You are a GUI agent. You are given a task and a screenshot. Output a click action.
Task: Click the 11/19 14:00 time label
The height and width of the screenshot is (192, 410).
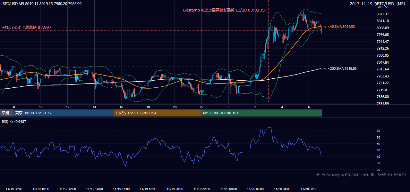(x=94, y=189)
